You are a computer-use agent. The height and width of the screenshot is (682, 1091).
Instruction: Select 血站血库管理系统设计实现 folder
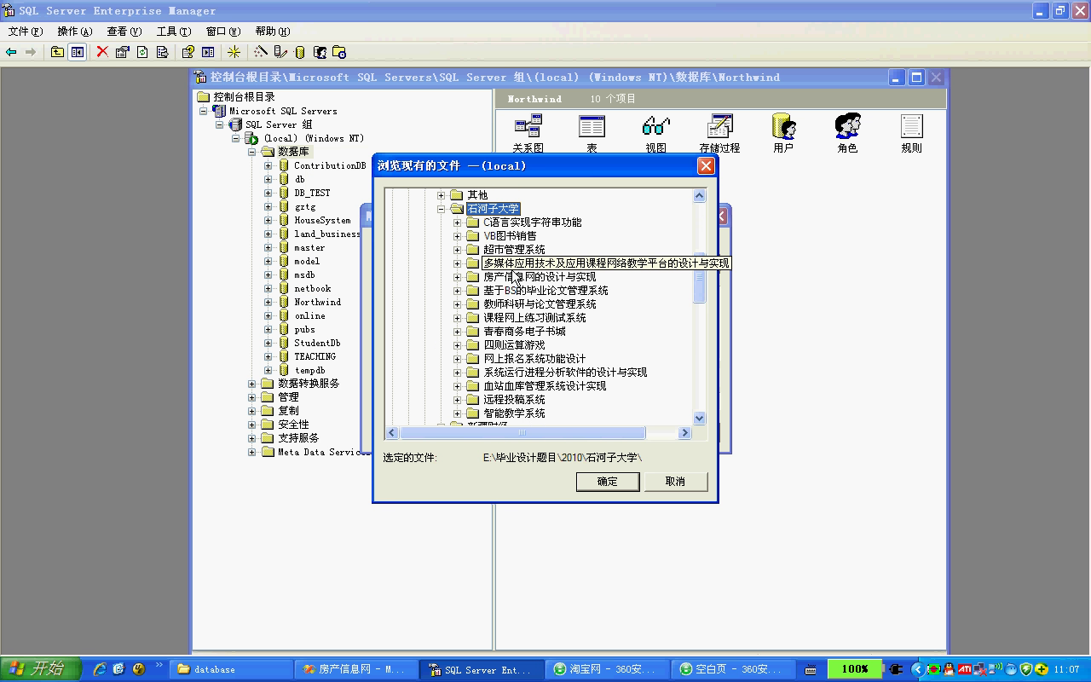point(545,386)
